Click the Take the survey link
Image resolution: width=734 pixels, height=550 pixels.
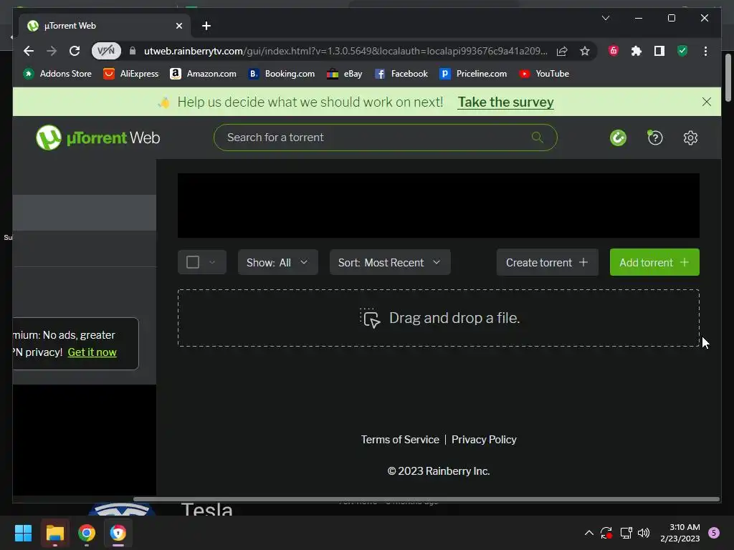click(505, 102)
